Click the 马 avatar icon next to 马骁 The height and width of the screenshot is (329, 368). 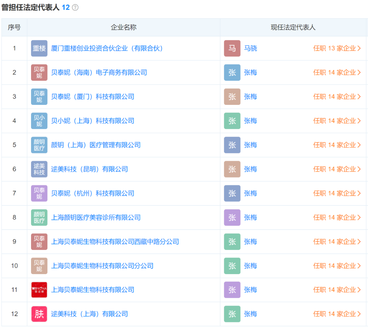point(232,48)
